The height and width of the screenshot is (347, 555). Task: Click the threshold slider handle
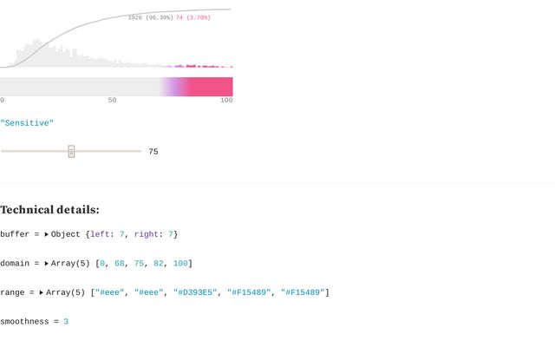pos(71,151)
